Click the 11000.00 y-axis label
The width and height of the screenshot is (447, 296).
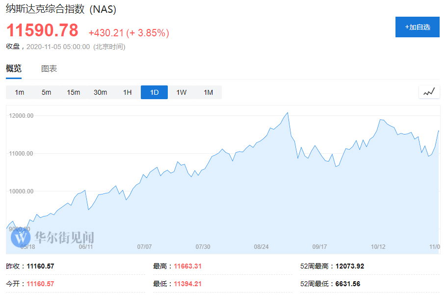coord(21,154)
